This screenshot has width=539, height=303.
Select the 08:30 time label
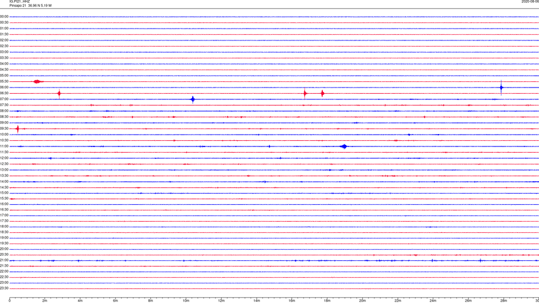point(4,117)
